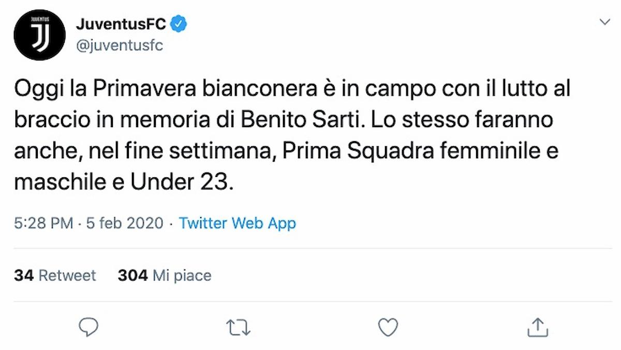The image size is (621, 350).
Task: View the 304 Mi piace count
Action: tap(165, 276)
